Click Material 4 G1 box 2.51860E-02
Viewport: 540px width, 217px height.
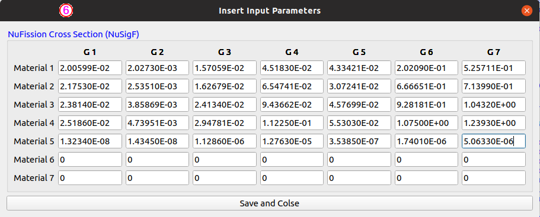90,123
